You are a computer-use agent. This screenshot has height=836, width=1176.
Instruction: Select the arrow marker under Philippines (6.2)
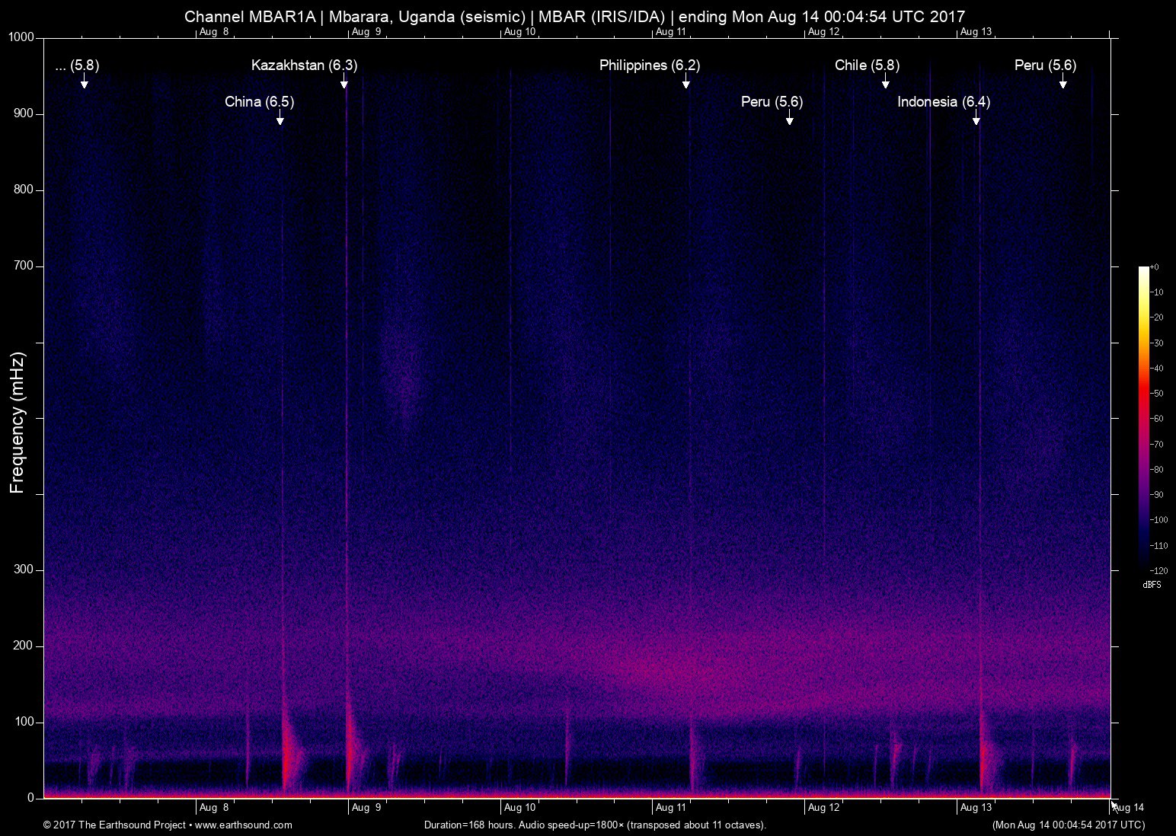pyautogui.click(x=686, y=84)
